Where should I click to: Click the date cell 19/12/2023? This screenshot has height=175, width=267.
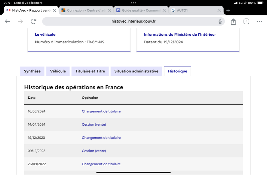36,138
